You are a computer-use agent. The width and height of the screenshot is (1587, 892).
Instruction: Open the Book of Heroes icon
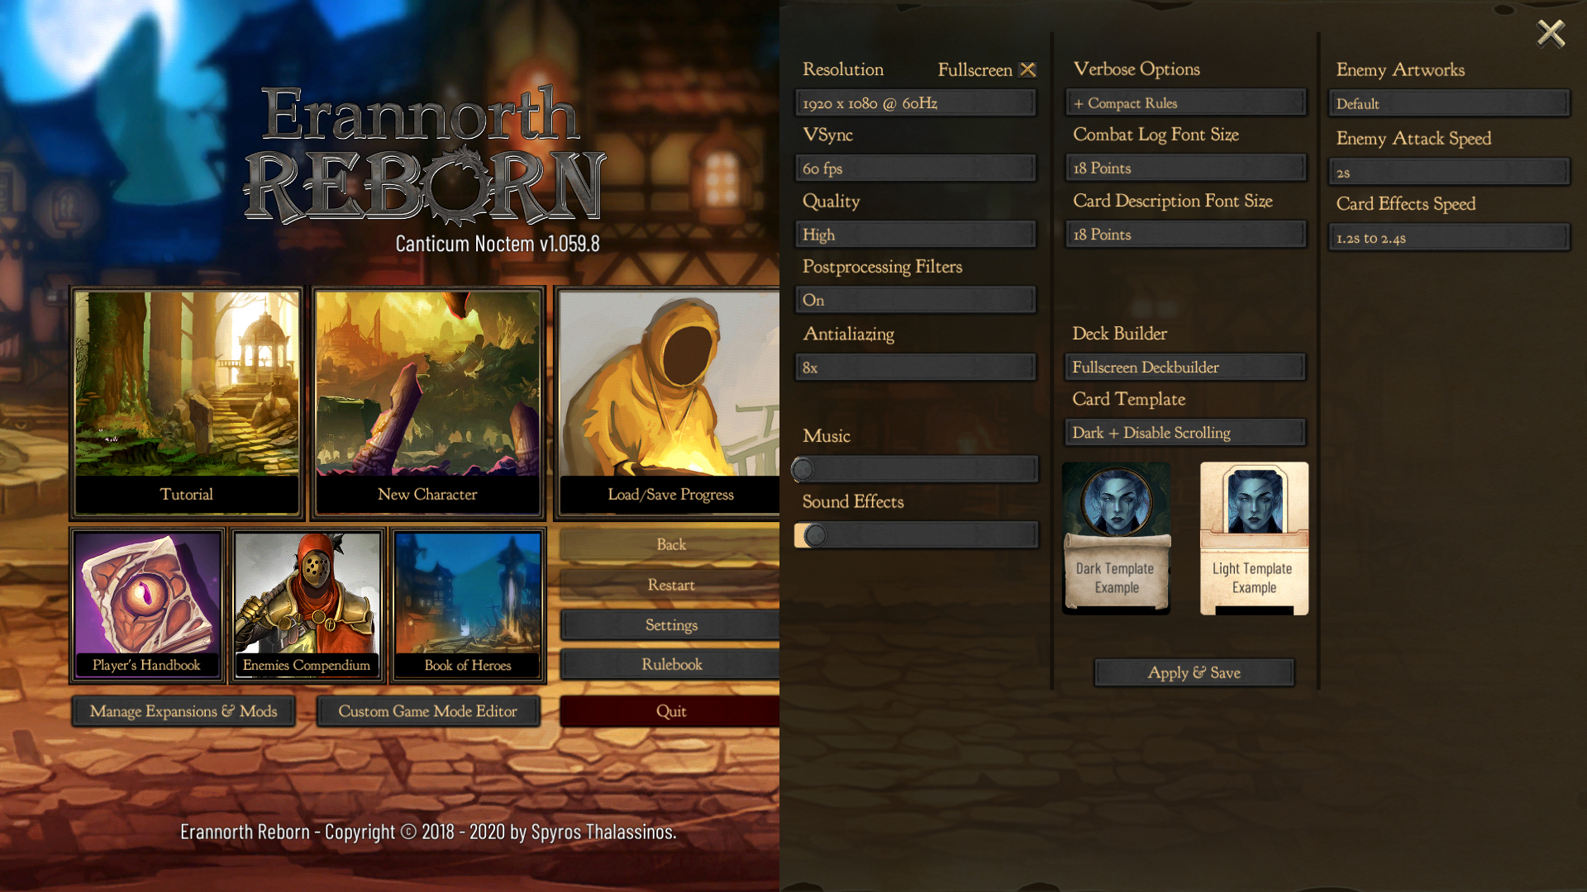[x=468, y=605]
